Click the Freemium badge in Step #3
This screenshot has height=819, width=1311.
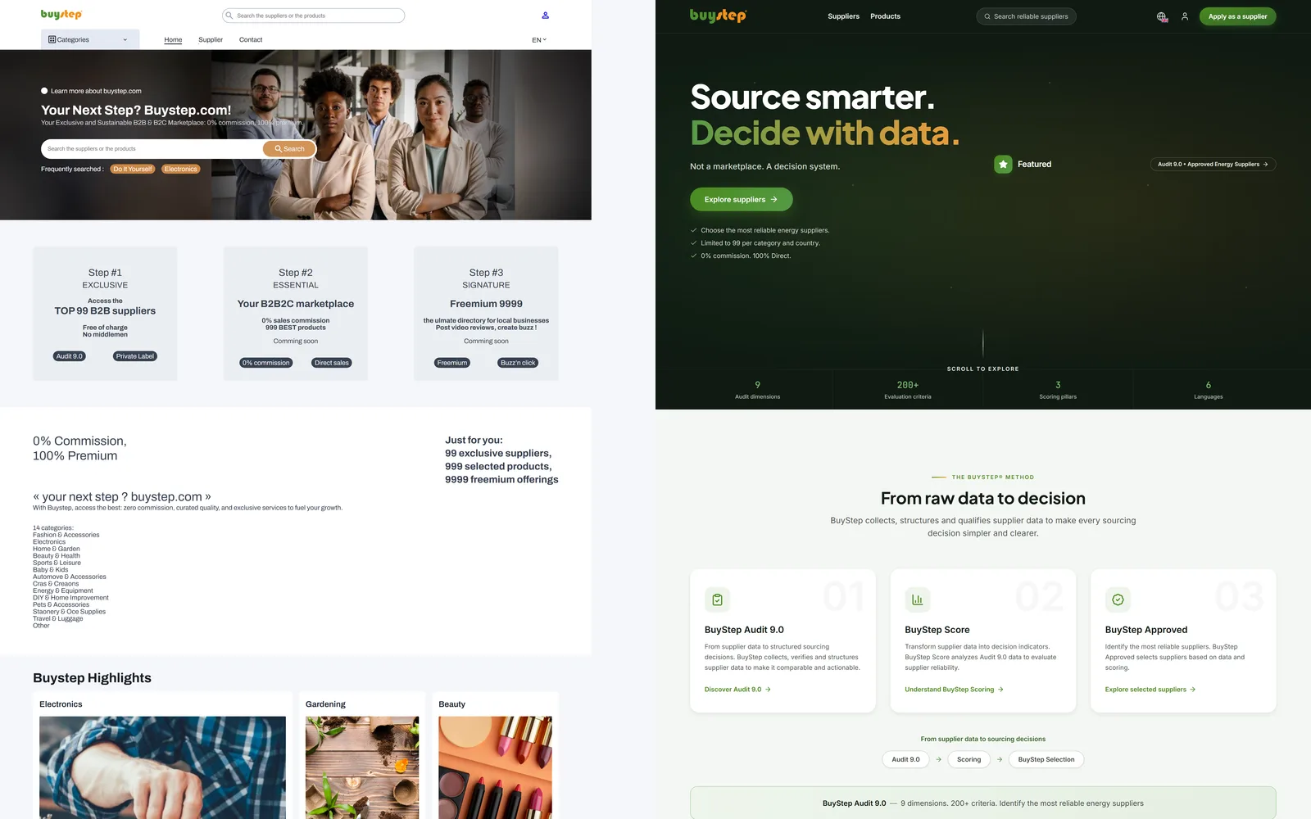pos(452,363)
